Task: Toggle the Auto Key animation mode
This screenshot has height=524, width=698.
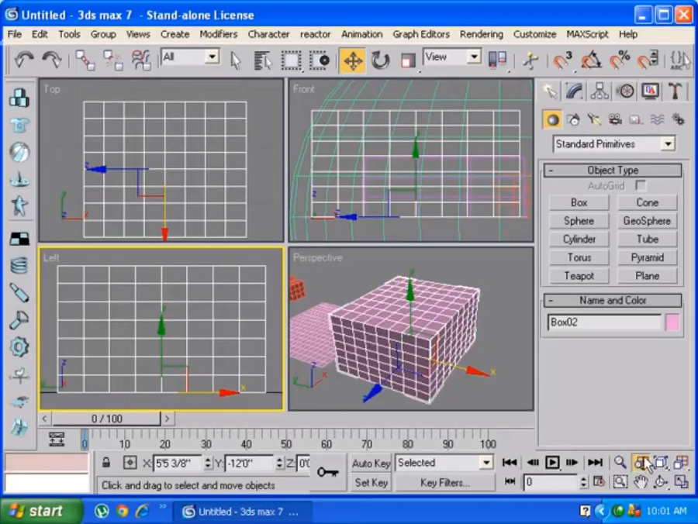Action: pyautogui.click(x=371, y=464)
